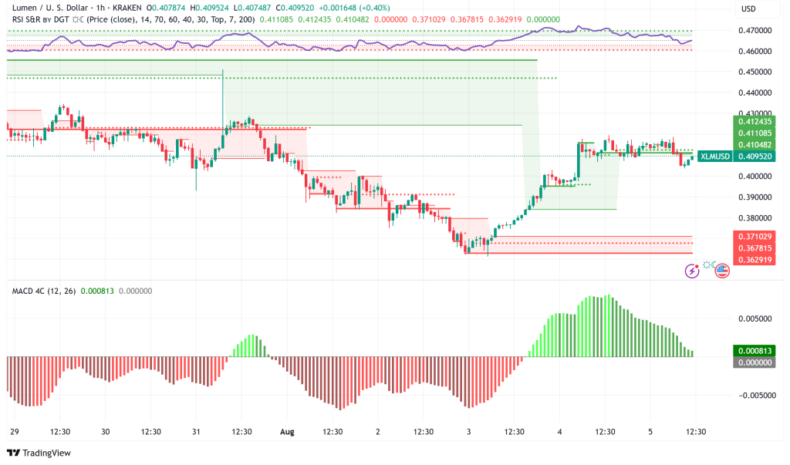Click 0.367815 in the RSI legend line
Image resolution: width=790 pixels, height=465 pixels.
tap(467, 19)
